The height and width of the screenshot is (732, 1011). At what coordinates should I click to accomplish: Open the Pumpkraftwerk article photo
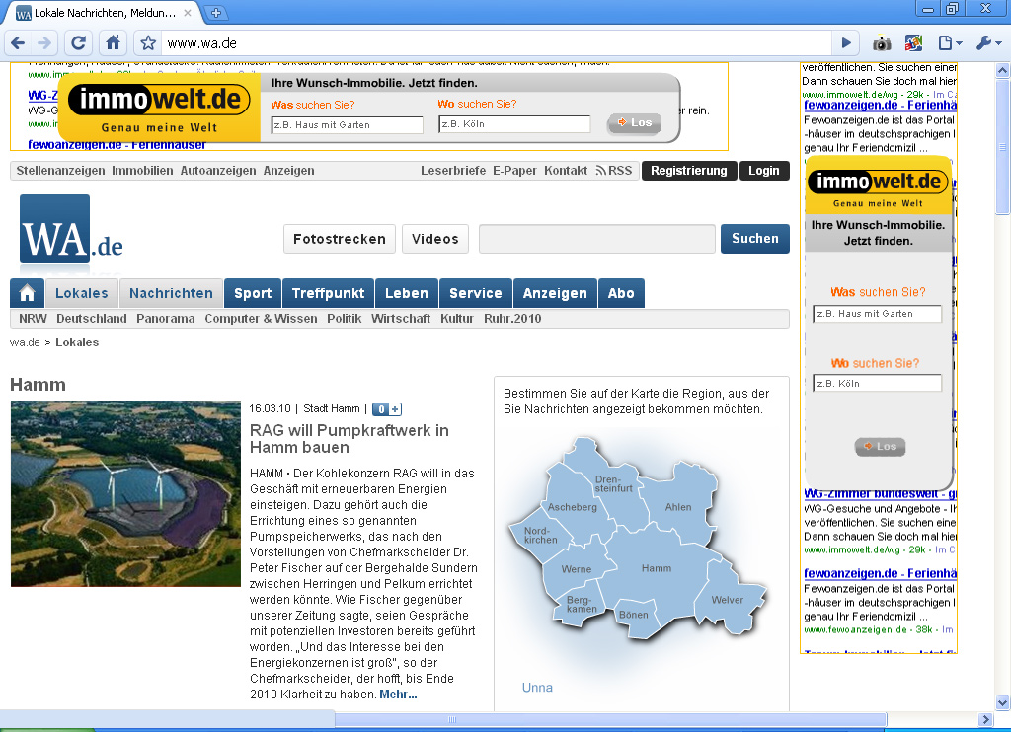(125, 493)
